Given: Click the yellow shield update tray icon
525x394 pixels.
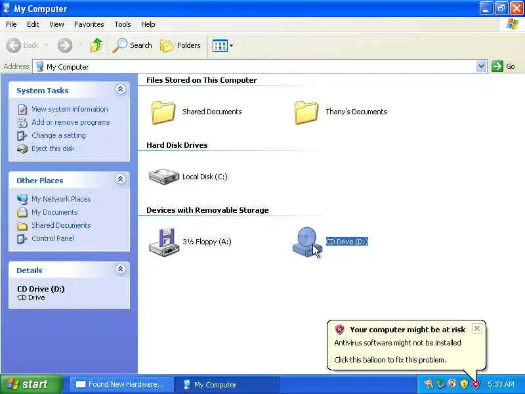Looking at the screenshot, I should (x=464, y=384).
